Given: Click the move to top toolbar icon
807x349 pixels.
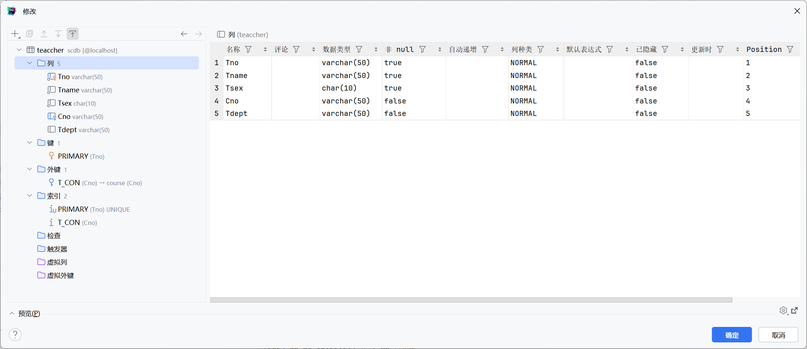Looking at the screenshot, I should point(73,34).
